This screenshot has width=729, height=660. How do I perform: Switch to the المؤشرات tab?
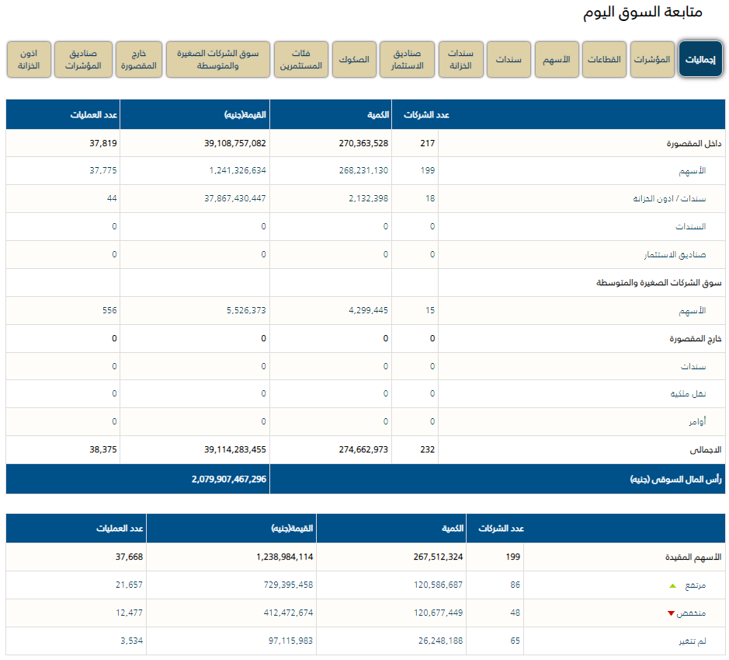(x=652, y=60)
